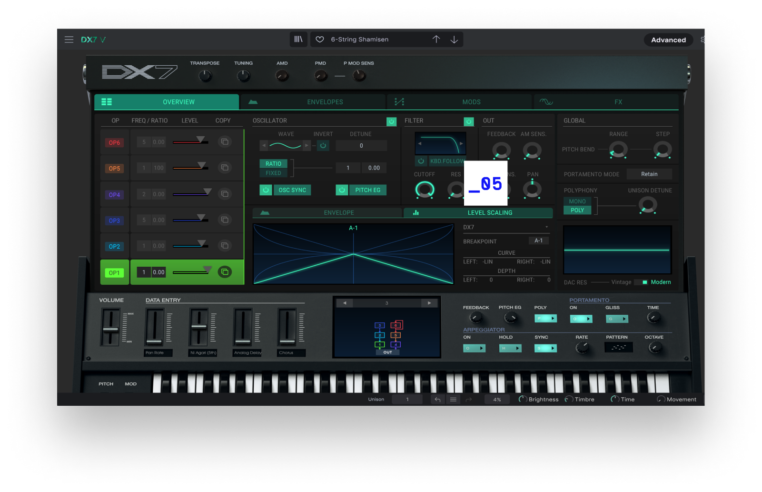762x492 pixels.
Task: Select the OP4 operator
Action: click(114, 195)
